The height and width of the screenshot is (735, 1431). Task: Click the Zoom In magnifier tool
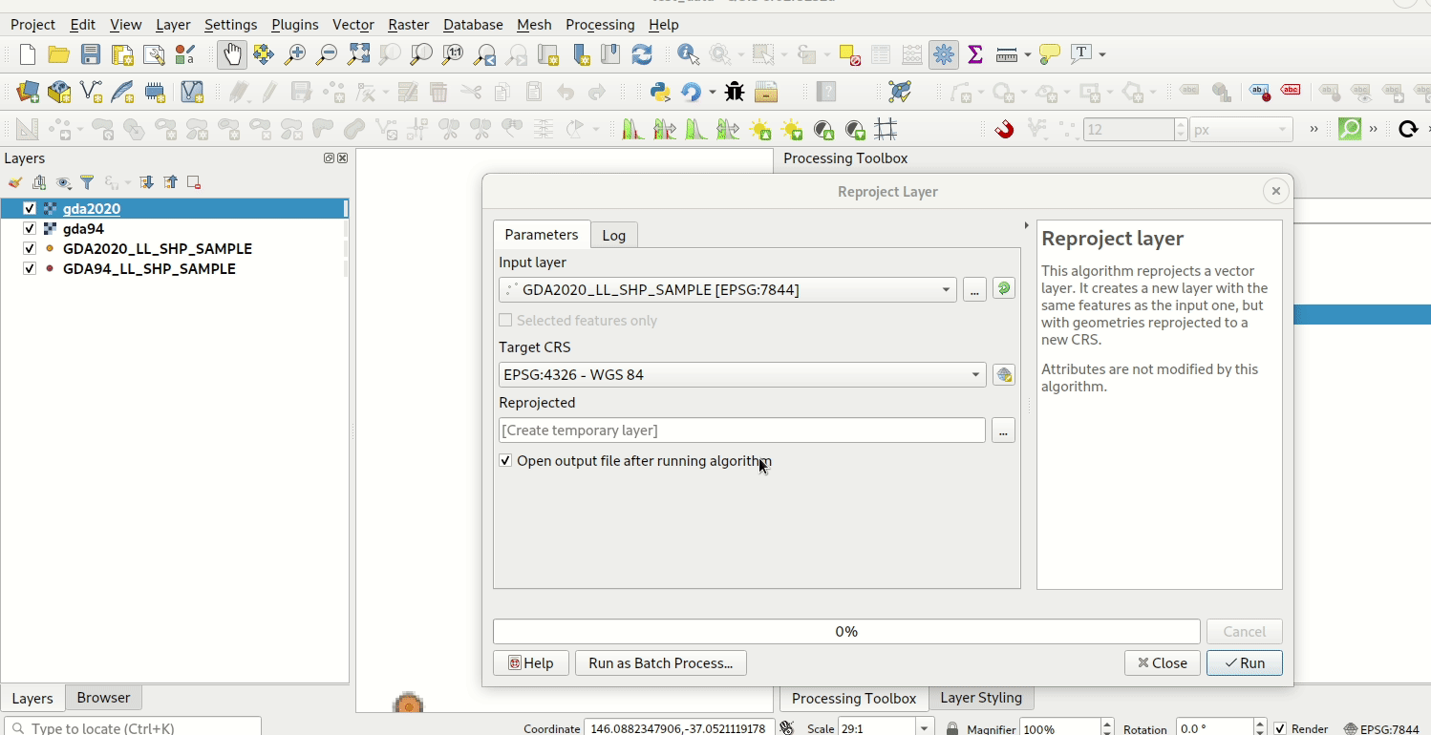[x=295, y=54]
